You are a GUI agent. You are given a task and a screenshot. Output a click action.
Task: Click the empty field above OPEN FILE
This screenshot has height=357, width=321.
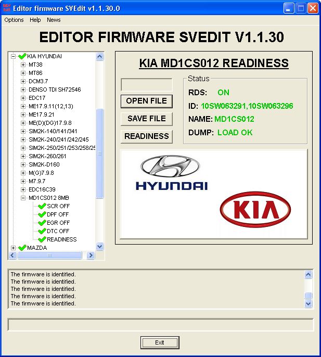tap(147, 85)
